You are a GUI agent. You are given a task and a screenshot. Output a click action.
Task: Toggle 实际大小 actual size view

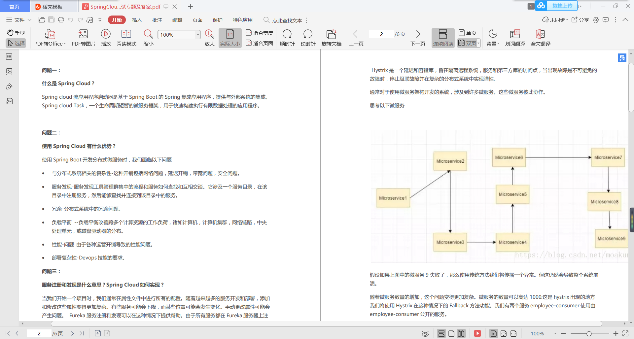tap(230, 38)
